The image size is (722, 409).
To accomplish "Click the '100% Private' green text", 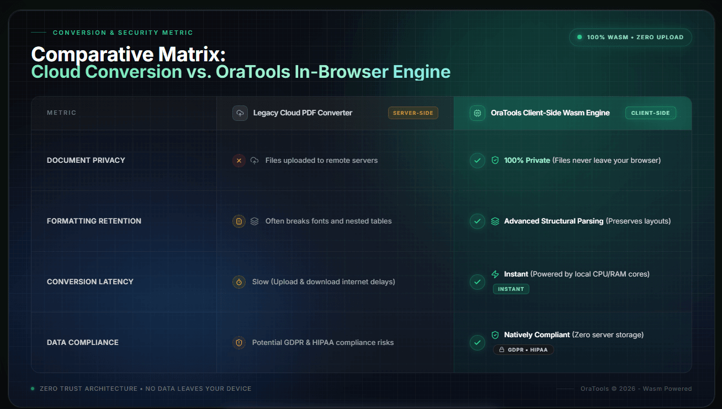I will 527,161.
